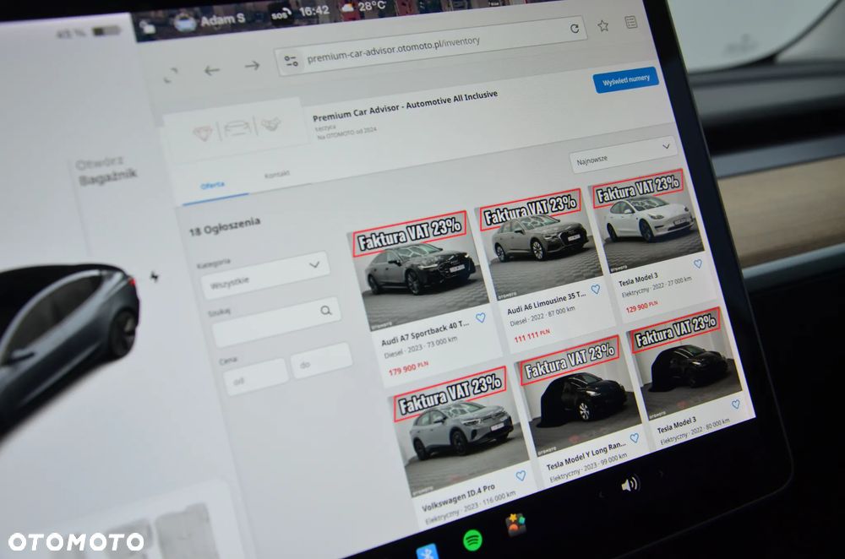Open the Audi A7 Sportback photo
The width and height of the screenshot is (845, 559).
coord(417,273)
